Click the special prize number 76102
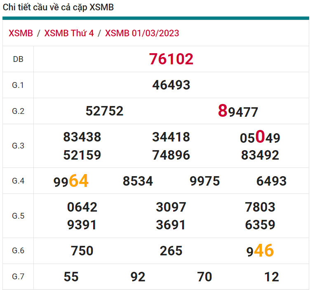310x290 pixels. (171, 59)
